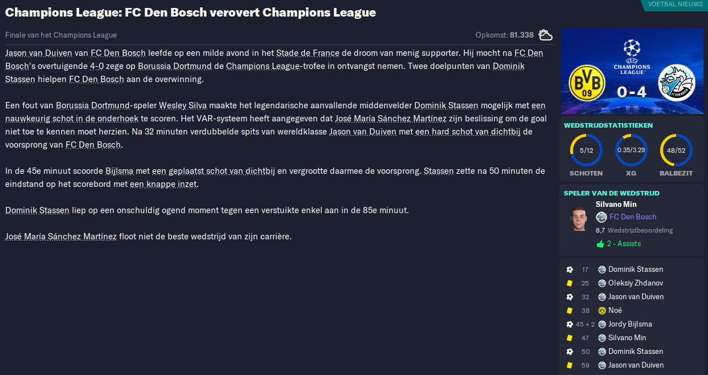Click the FC Den Bosch link under Silvano Min

coord(633,217)
